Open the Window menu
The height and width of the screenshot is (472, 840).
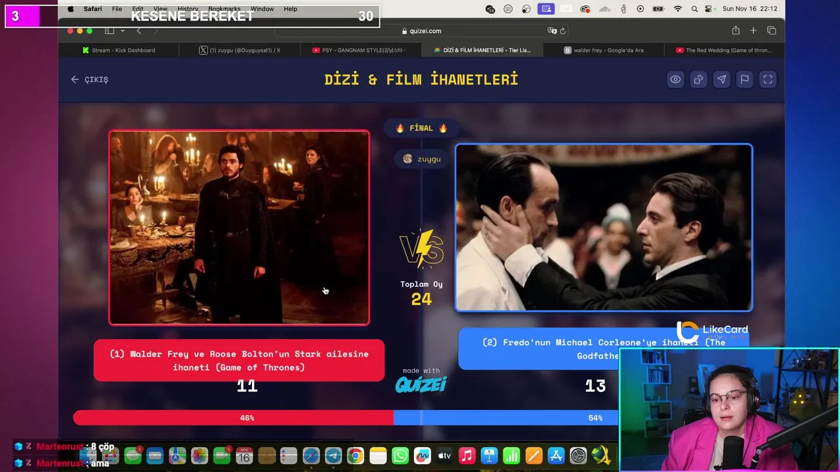pyautogui.click(x=262, y=9)
